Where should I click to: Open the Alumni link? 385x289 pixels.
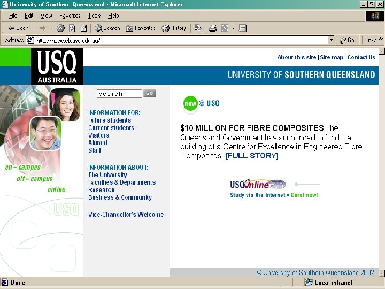[98, 143]
